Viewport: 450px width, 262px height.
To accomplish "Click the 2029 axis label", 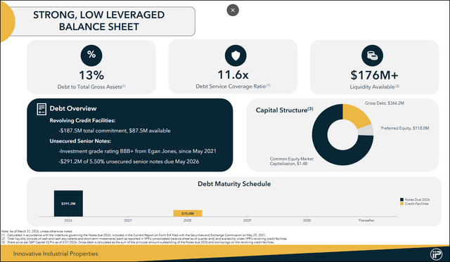I will tap(247, 221).
